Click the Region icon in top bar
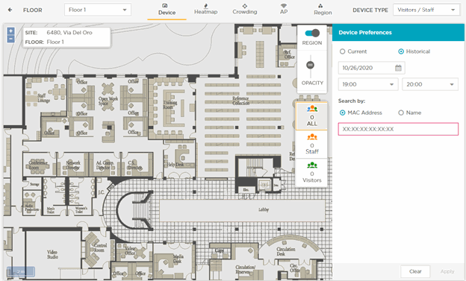This screenshot has height=281, width=466. point(320,6)
